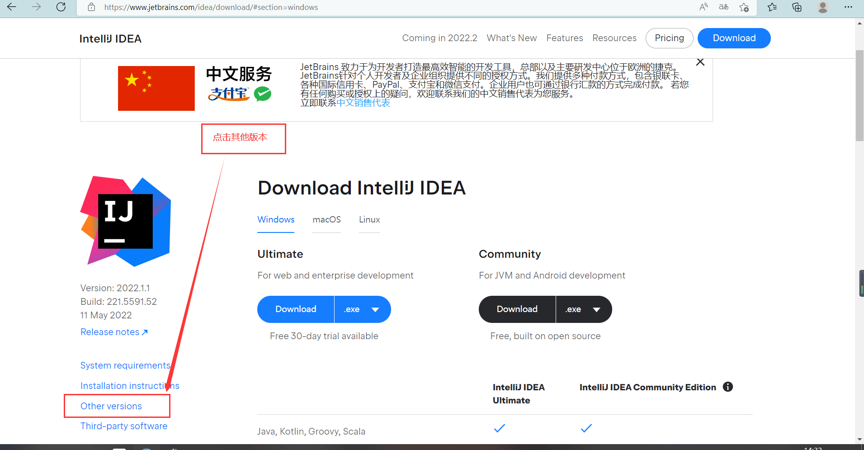
Task: Close the Chinese service banner
Action: tap(700, 62)
